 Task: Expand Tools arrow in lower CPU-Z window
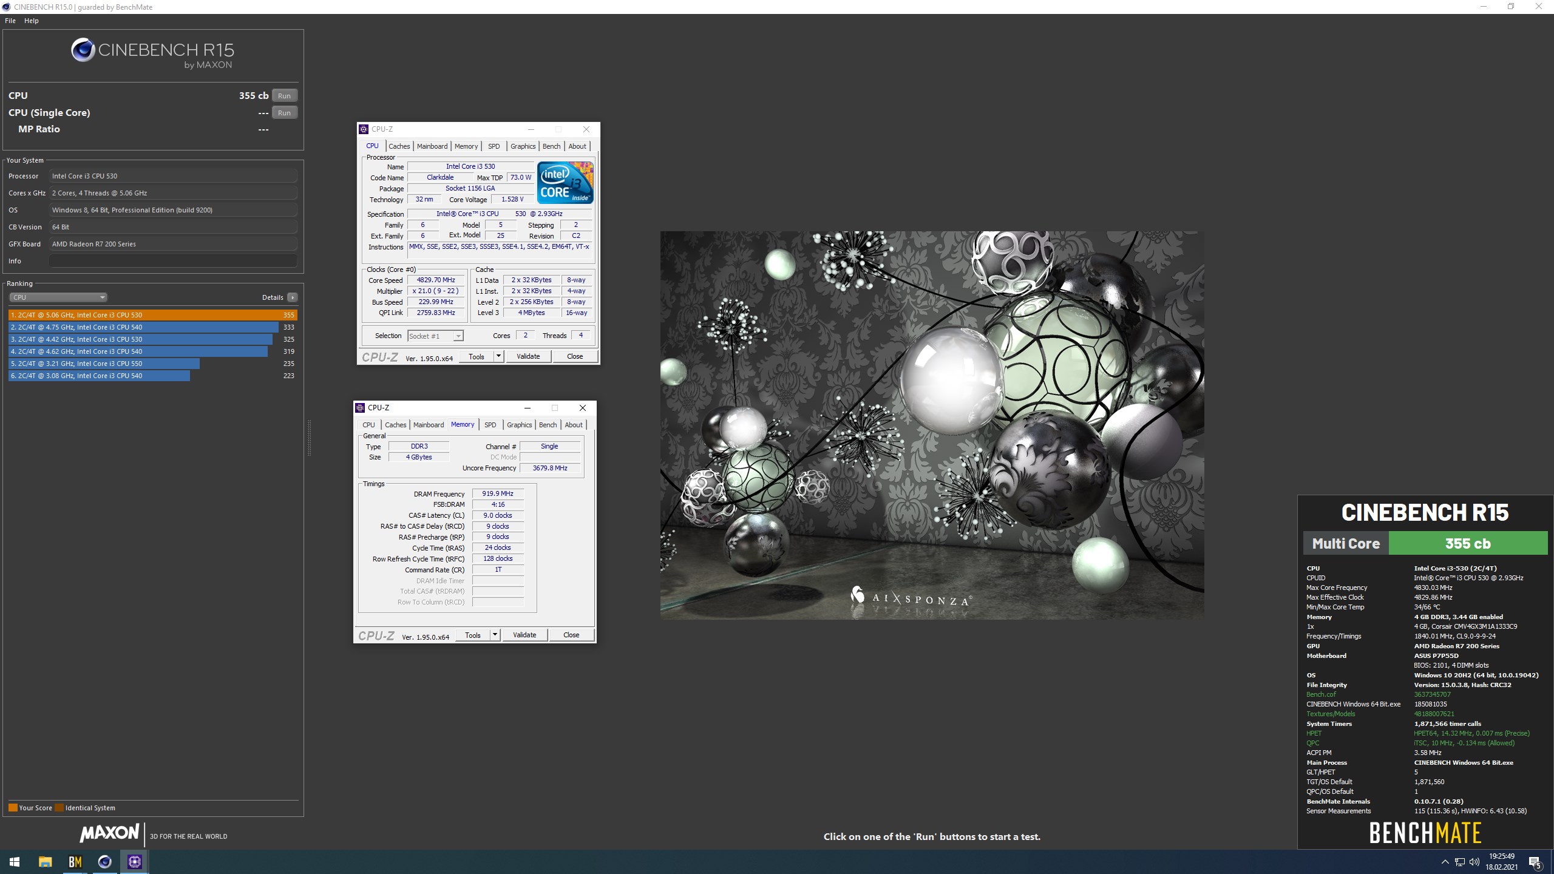(495, 635)
